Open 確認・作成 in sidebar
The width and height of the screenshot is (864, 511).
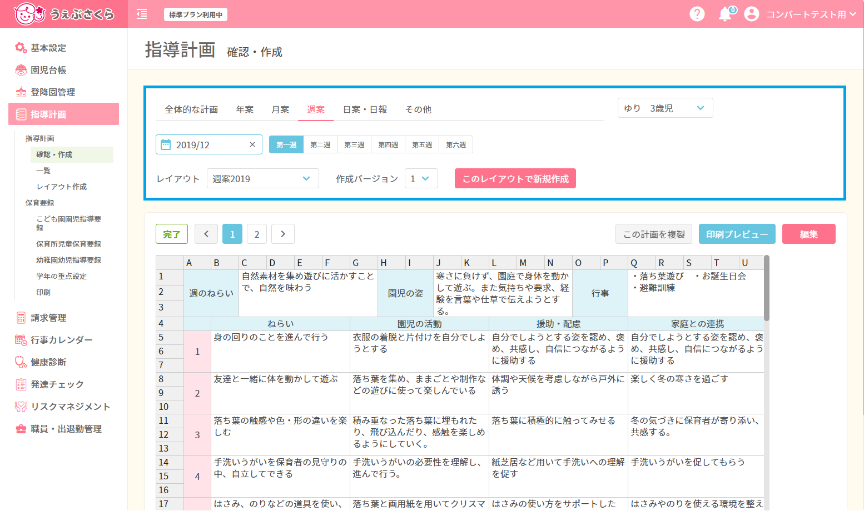(72, 154)
